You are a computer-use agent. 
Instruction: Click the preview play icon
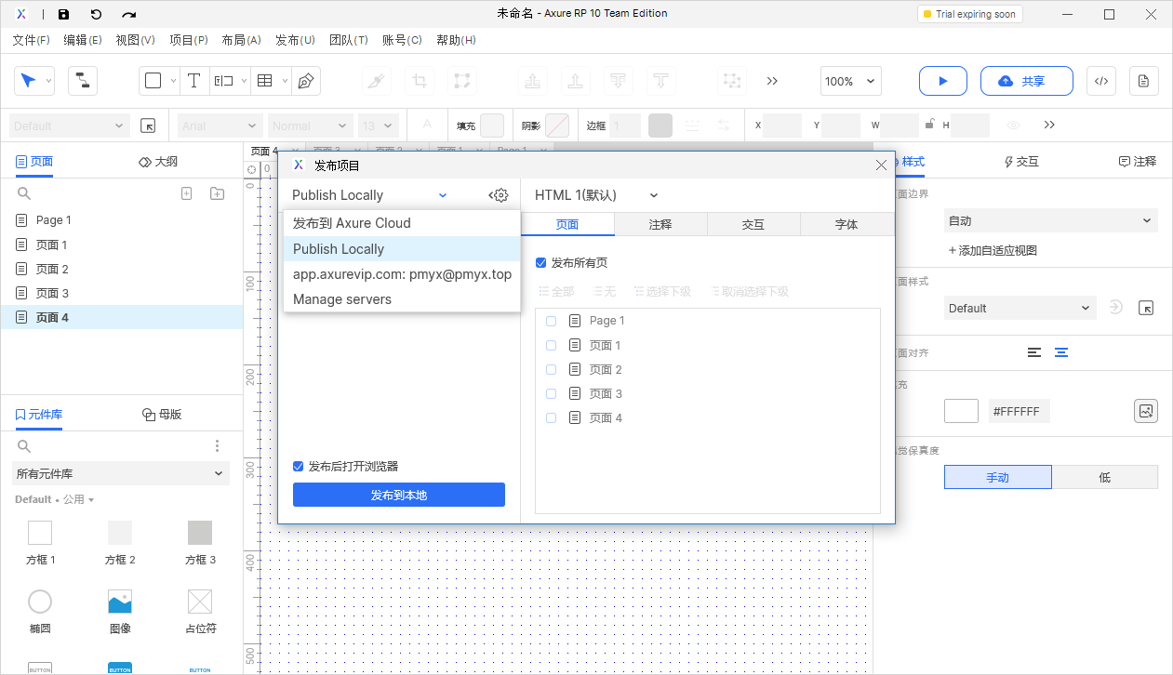coord(942,81)
